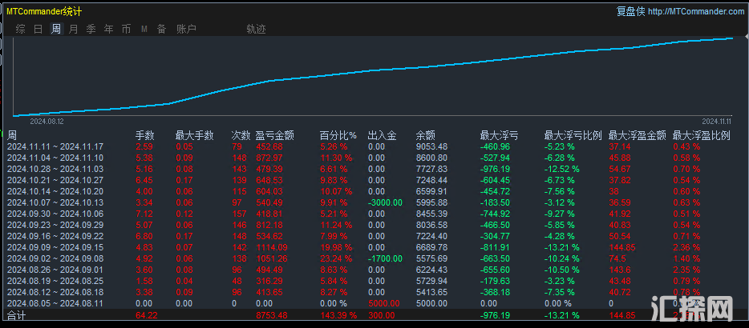Open the 币 currency tab

tap(126, 29)
